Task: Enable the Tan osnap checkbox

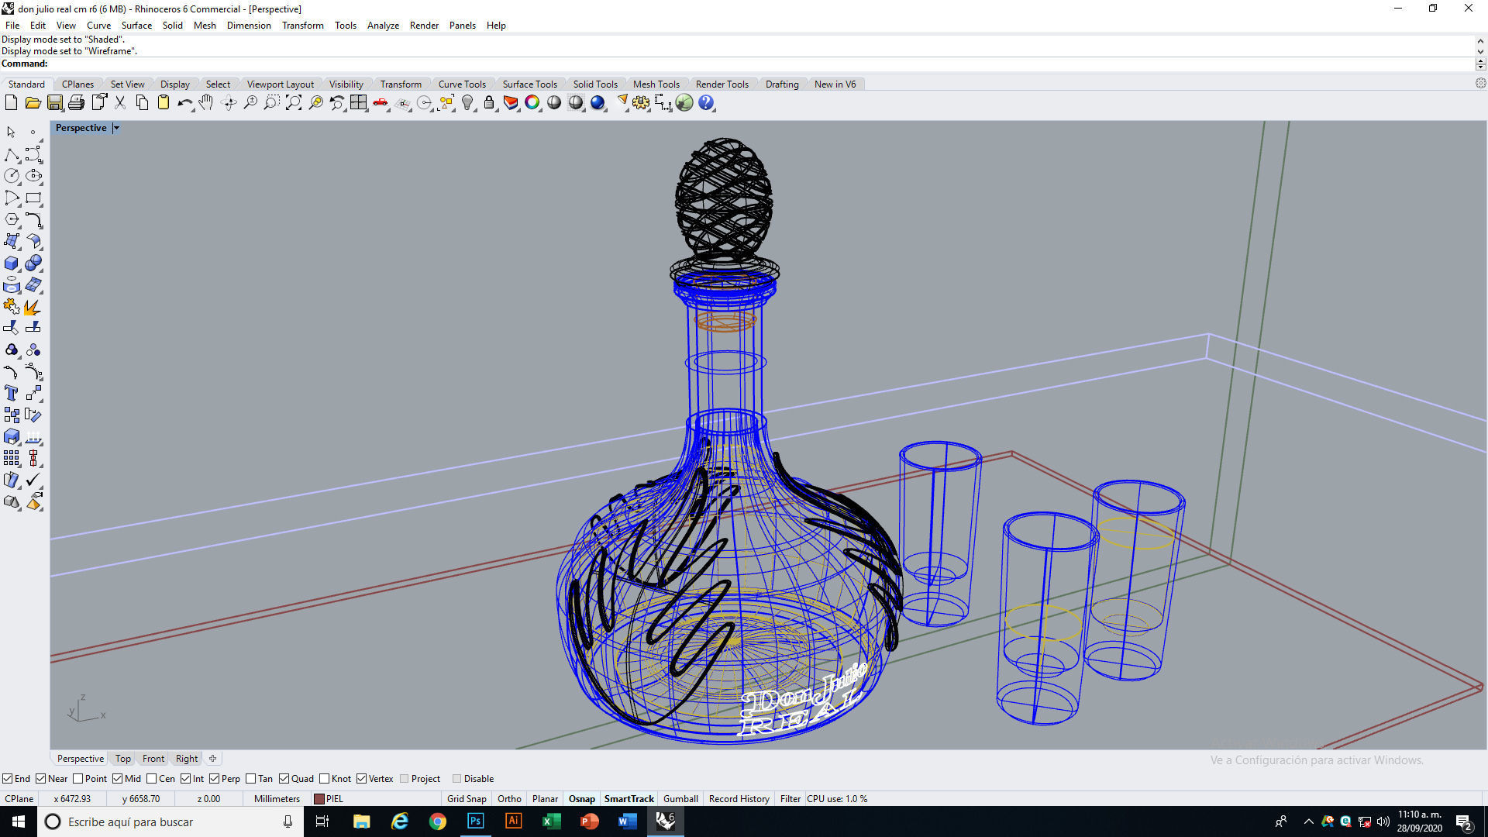Action: (x=251, y=779)
